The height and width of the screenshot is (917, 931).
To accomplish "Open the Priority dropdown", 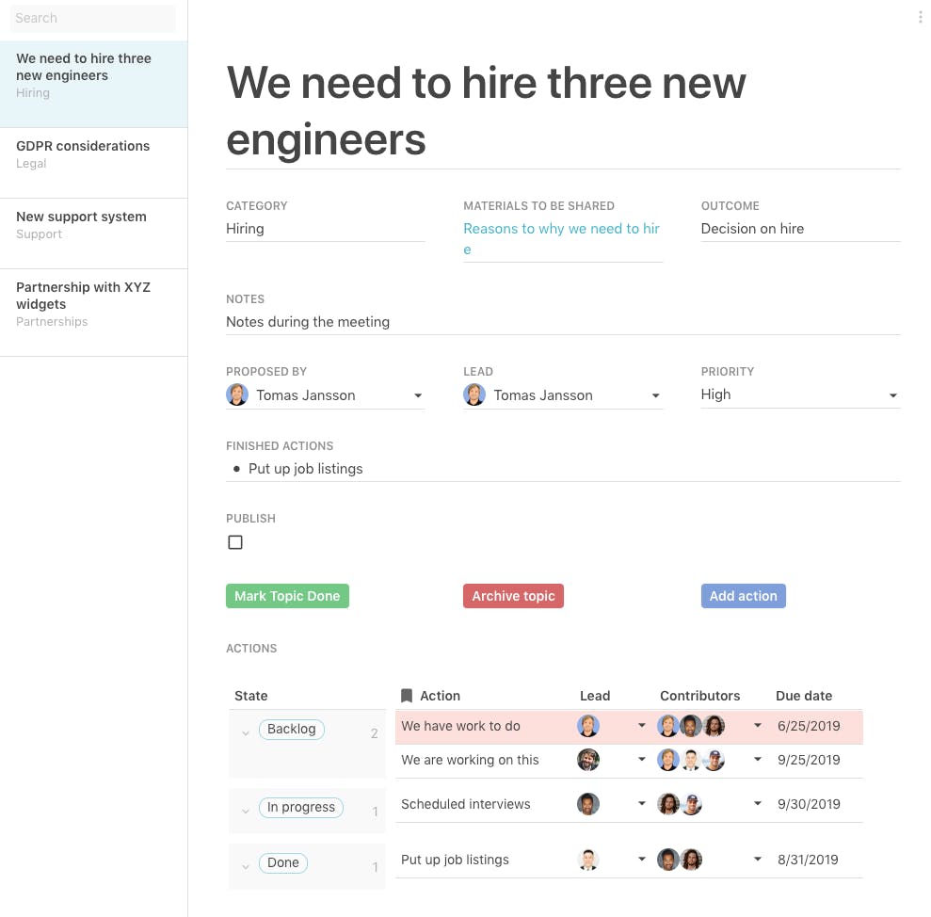I will (892, 395).
